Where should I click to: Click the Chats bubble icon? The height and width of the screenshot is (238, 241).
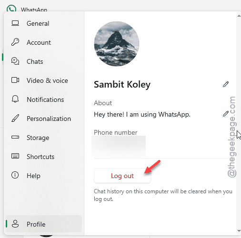coord(15,61)
